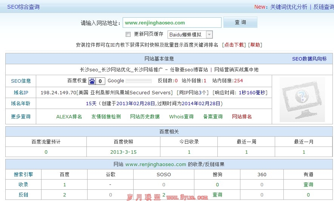
Task: Click the 搜狗 收录 value 0
Action: click(x=217, y=185)
